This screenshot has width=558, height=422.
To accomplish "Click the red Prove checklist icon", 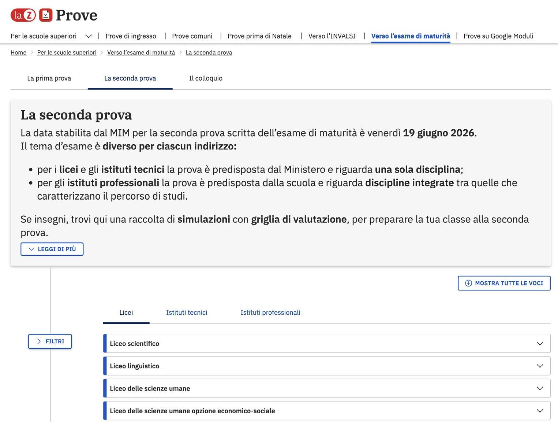I will click(46, 15).
